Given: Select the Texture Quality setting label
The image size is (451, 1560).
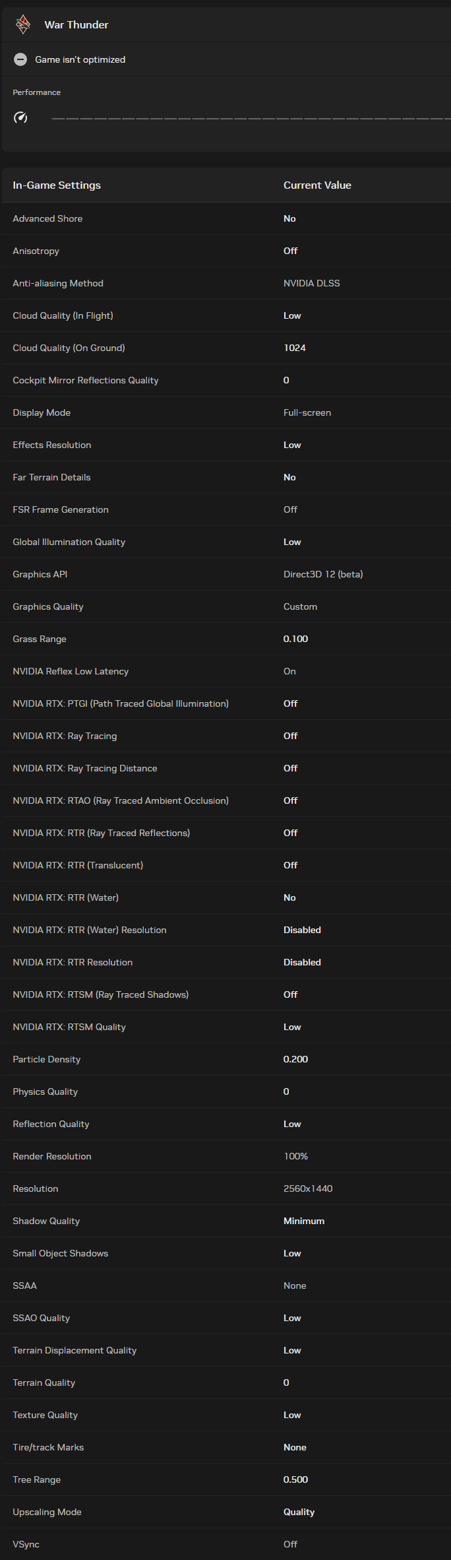Looking at the screenshot, I should 45,1415.
